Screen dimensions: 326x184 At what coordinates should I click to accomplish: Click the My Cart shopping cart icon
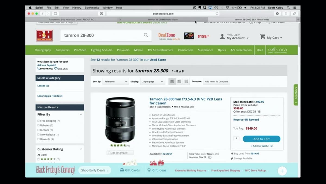pos(262,36)
